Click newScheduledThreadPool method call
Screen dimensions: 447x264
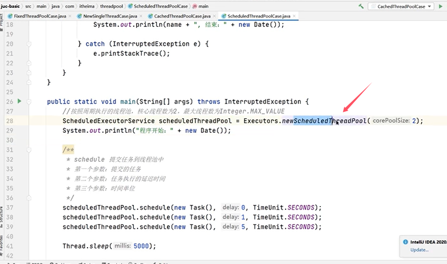(x=324, y=121)
